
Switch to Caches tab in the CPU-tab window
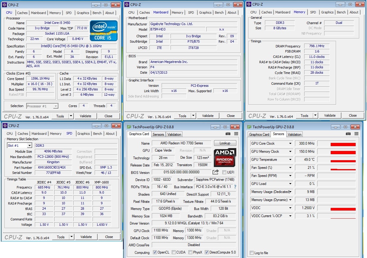point(22,13)
